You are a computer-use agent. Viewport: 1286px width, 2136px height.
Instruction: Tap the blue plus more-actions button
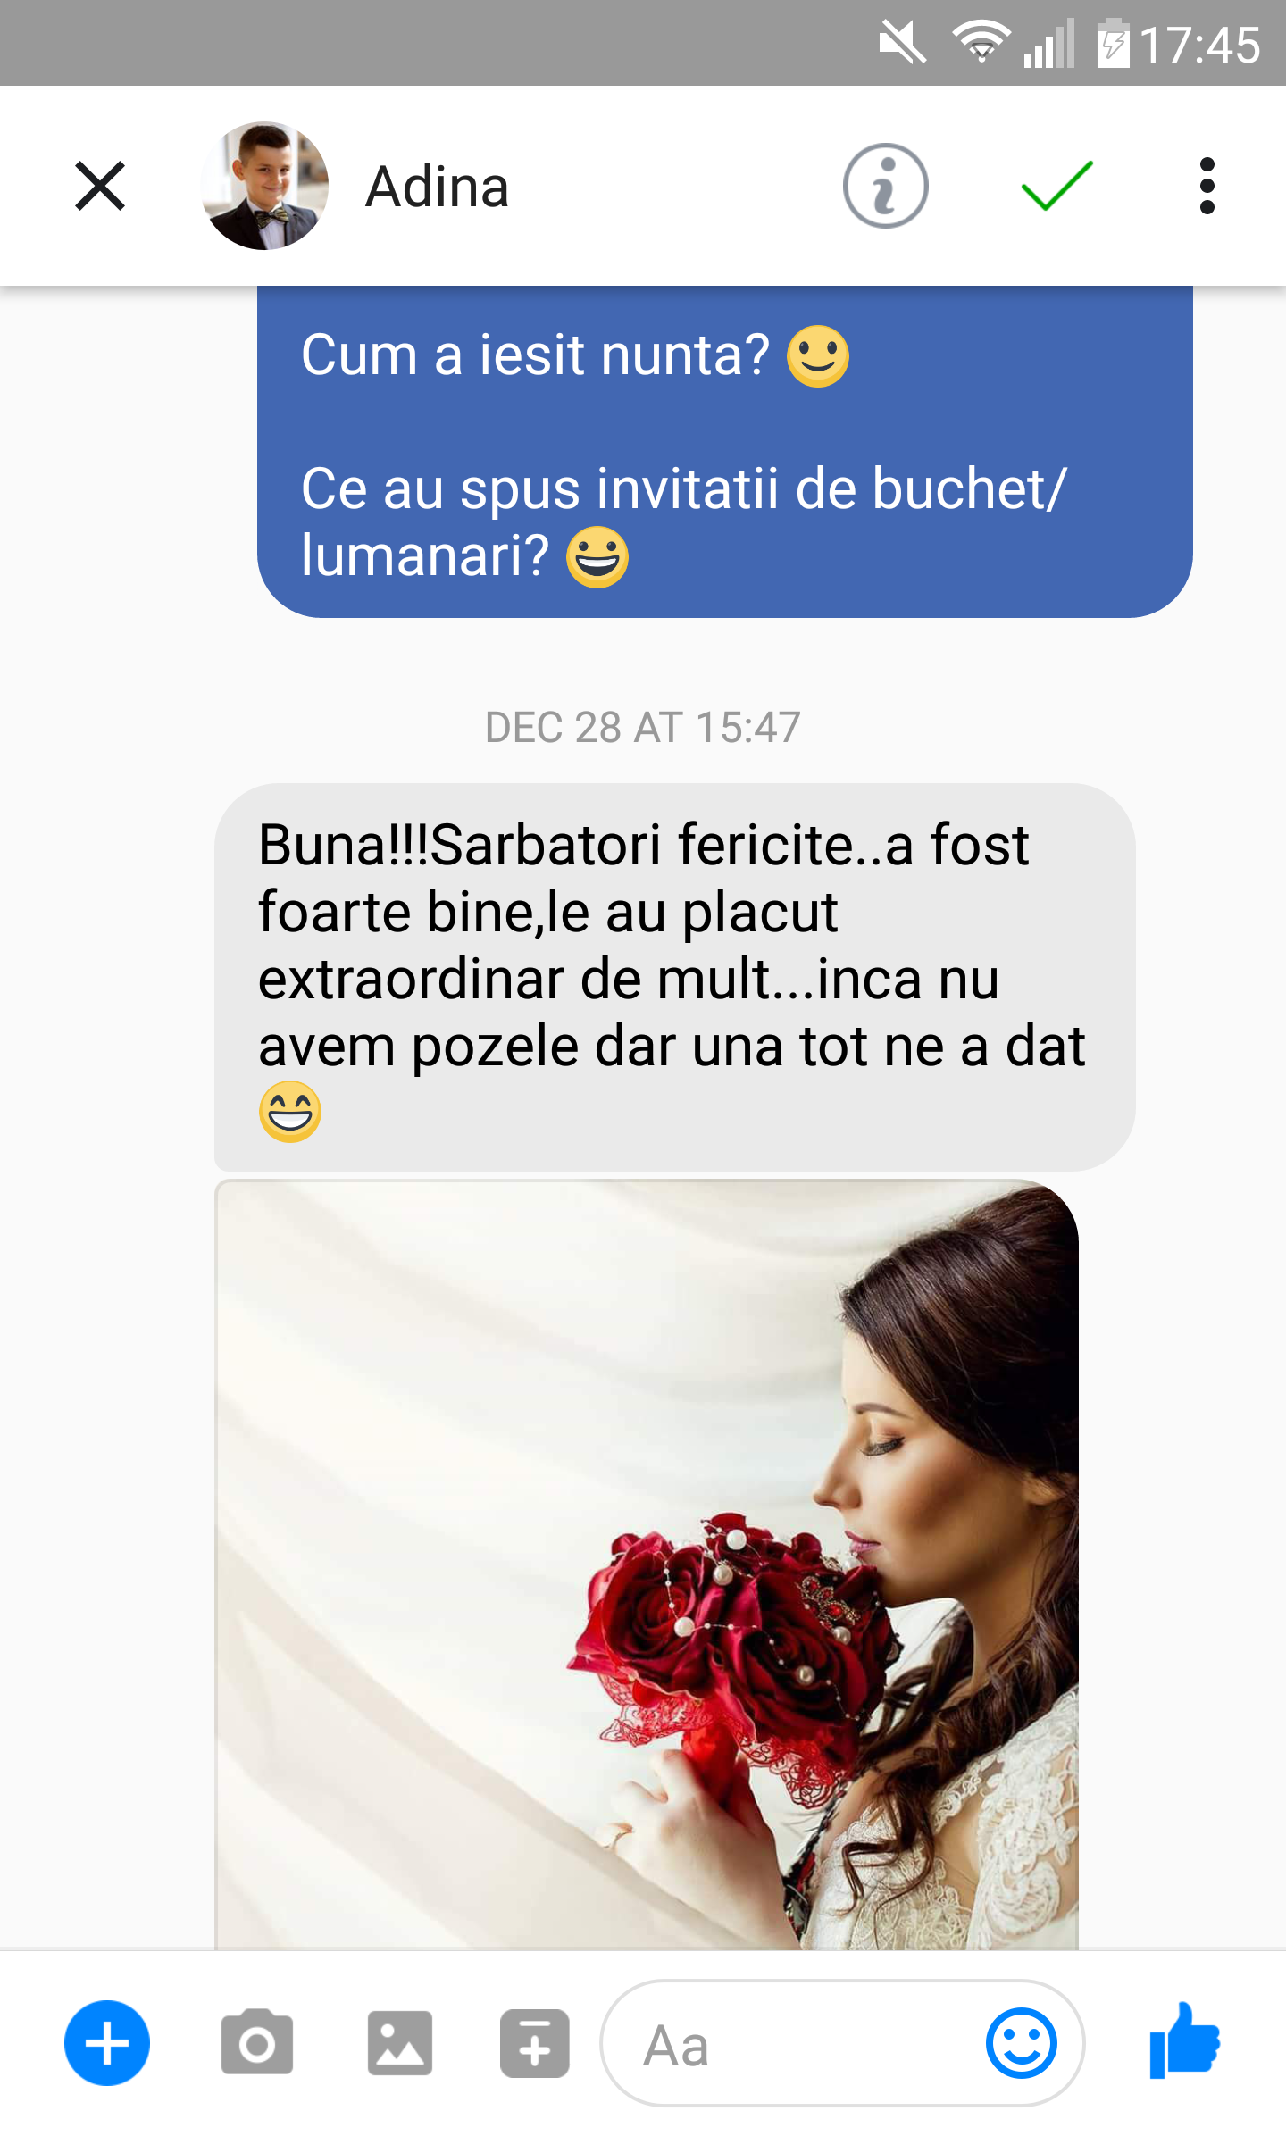[x=107, y=2043]
